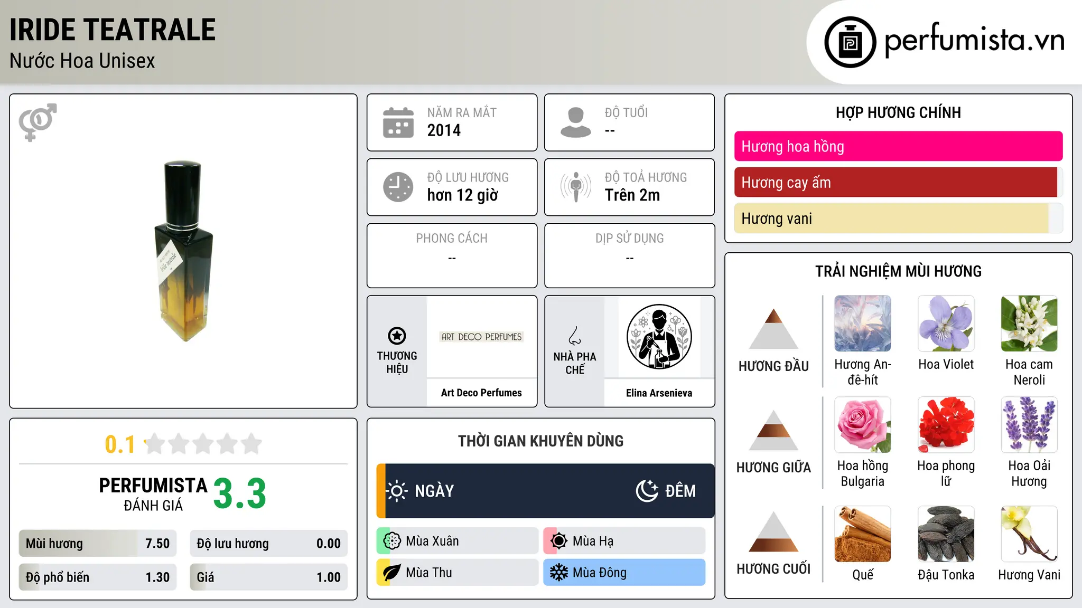Click the release year 2014 value

(444, 130)
